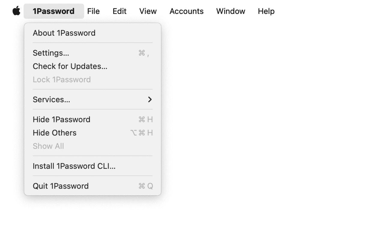The height and width of the screenshot is (245, 365).
Task: Choose About 1Password
Action: 64,33
